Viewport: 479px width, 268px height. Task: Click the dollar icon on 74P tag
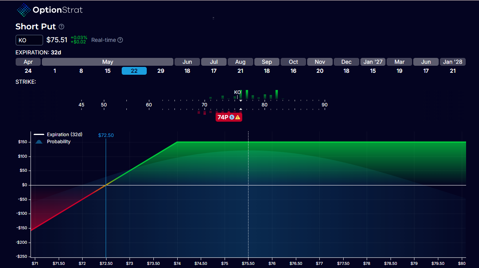click(x=232, y=117)
